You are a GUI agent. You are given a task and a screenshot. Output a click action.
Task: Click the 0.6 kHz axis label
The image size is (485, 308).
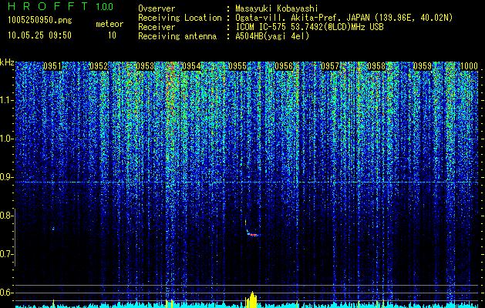[6, 293]
